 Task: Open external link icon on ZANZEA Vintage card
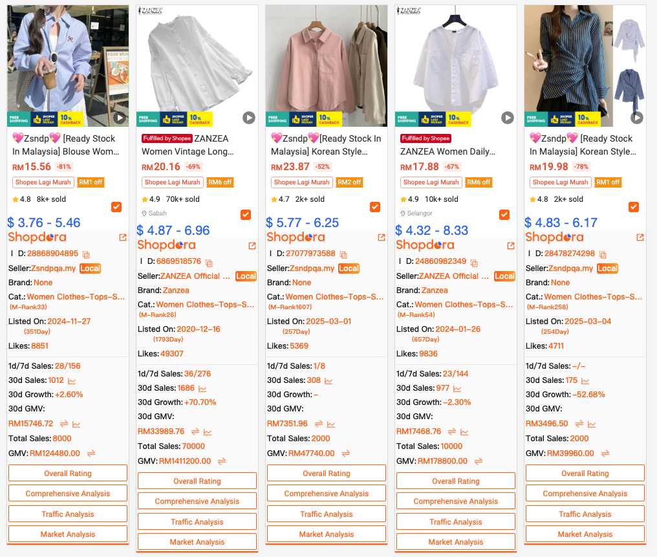coord(252,246)
